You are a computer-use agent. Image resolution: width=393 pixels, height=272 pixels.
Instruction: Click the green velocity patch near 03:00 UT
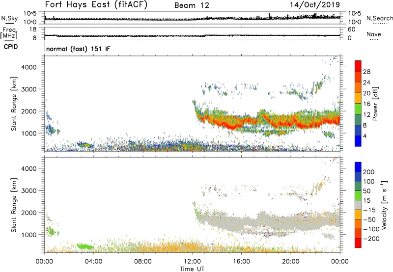point(85,246)
